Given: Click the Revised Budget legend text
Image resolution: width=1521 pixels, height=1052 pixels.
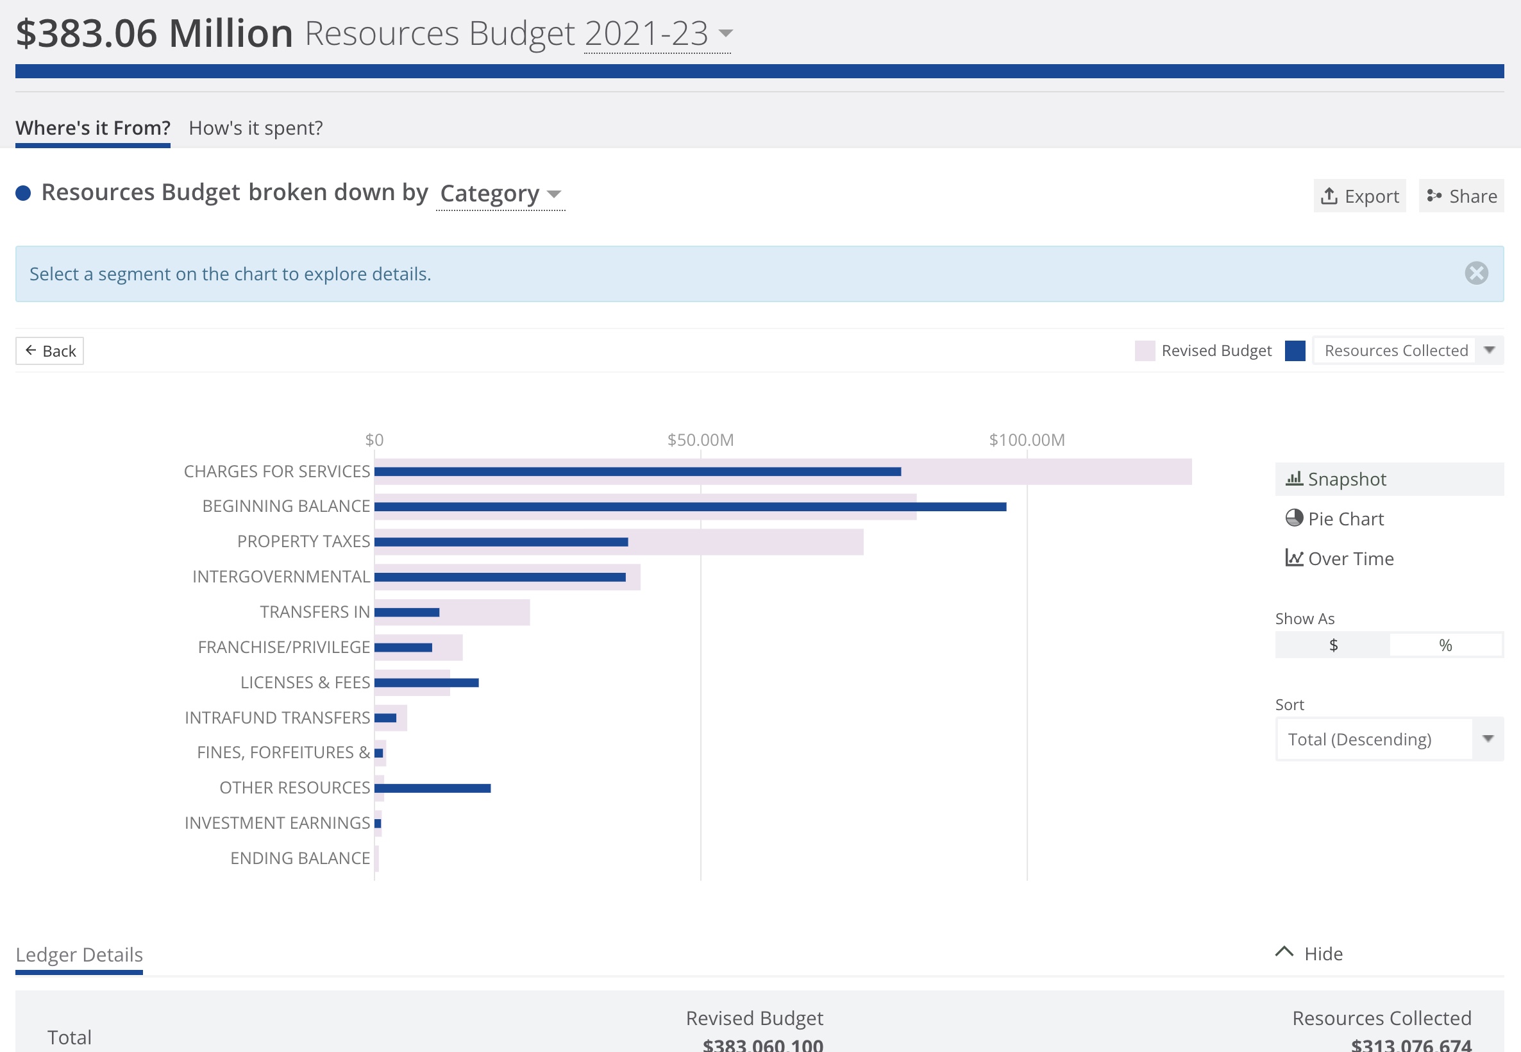Looking at the screenshot, I should click(1216, 351).
